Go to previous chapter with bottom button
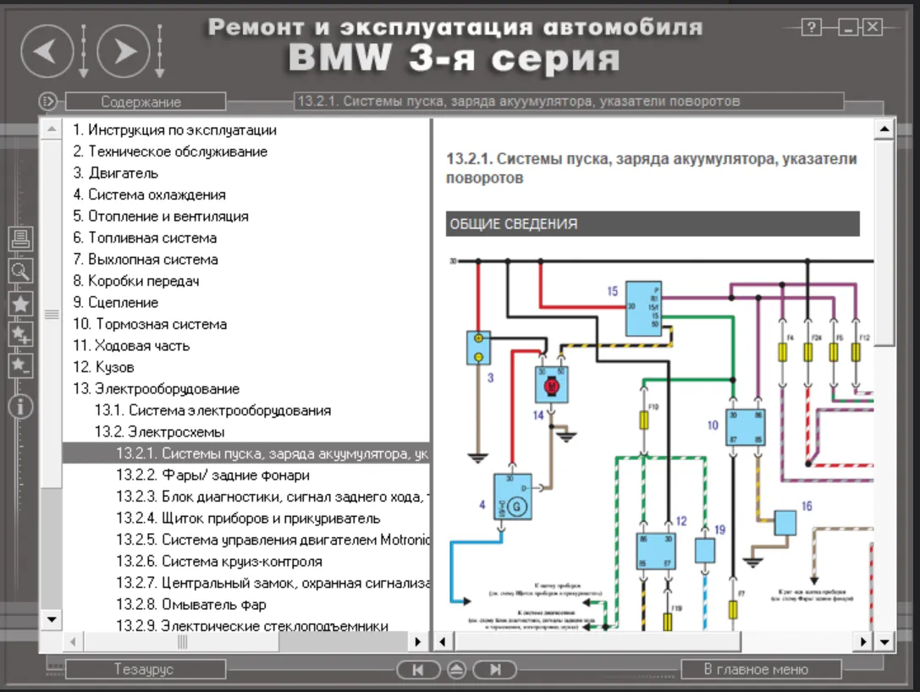The image size is (920, 692). click(417, 670)
